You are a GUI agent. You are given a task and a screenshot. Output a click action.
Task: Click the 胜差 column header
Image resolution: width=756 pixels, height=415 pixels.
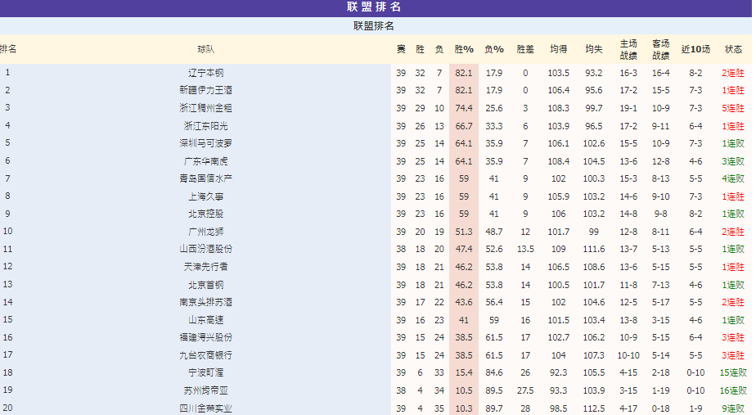pyautogui.click(x=525, y=49)
